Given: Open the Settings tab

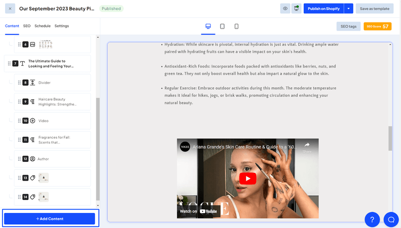Looking at the screenshot, I should click(62, 26).
